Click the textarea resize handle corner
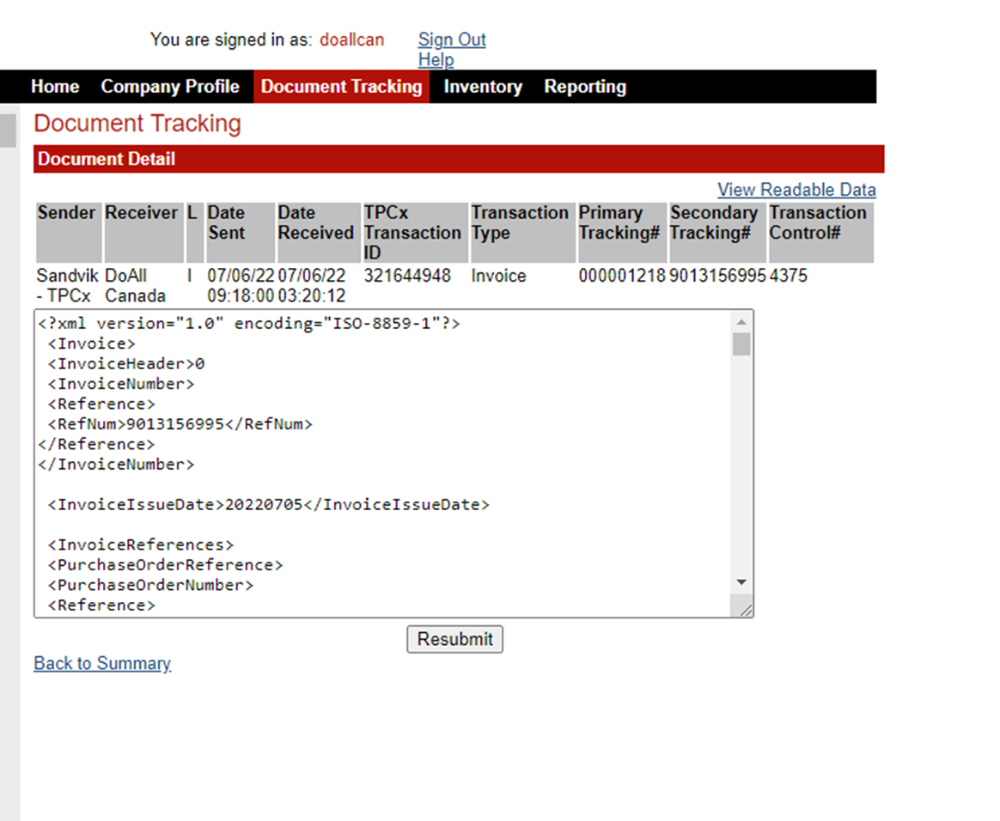Screen dimensions: 1000x821 (745, 609)
